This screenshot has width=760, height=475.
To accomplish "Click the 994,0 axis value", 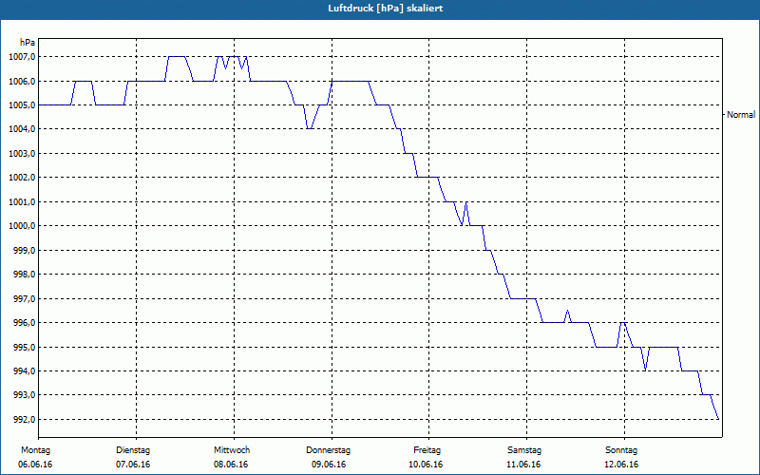I will click(x=24, y=371).
